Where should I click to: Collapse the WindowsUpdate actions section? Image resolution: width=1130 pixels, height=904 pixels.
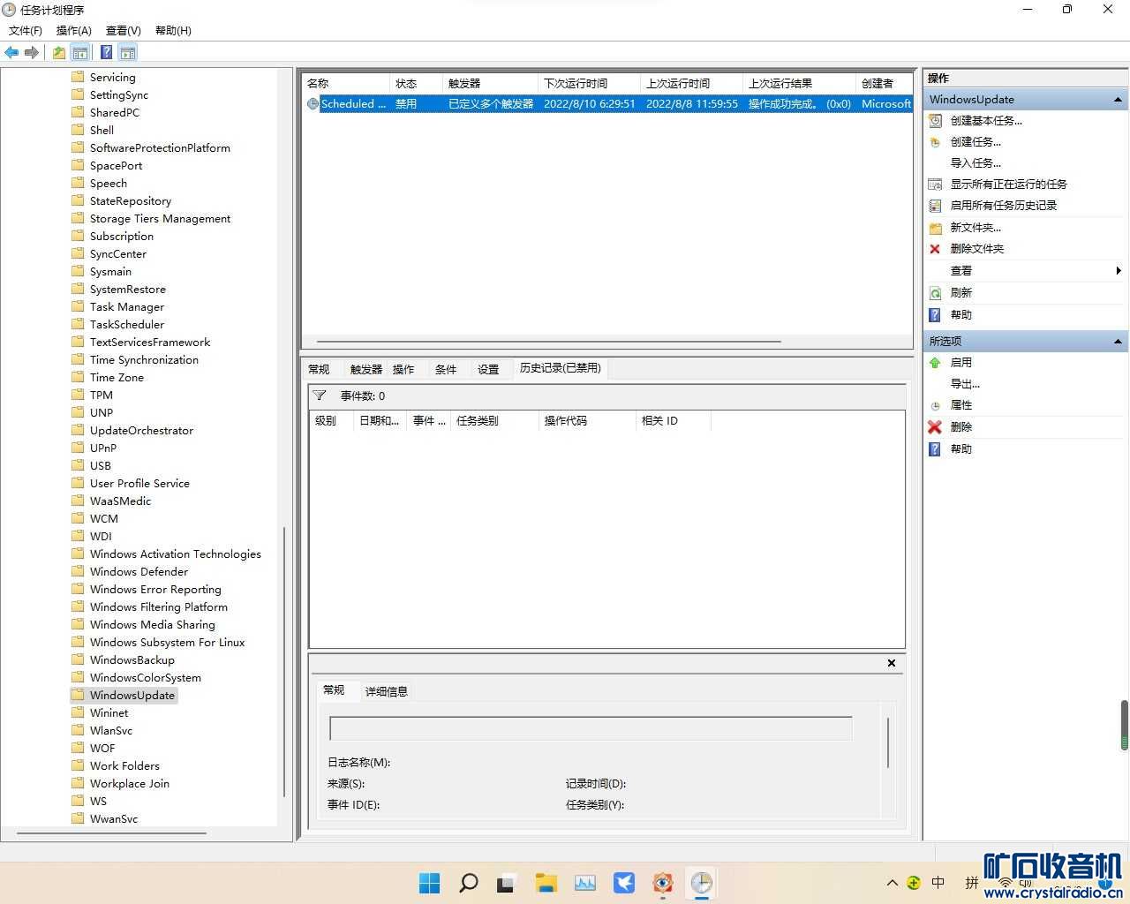(1118, 100)
